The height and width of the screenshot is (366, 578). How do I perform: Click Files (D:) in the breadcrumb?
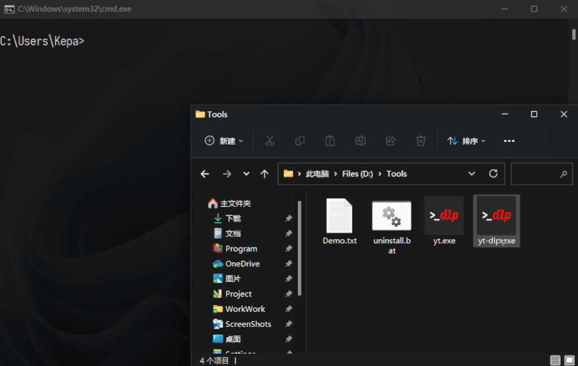click(x=357, y=174)
